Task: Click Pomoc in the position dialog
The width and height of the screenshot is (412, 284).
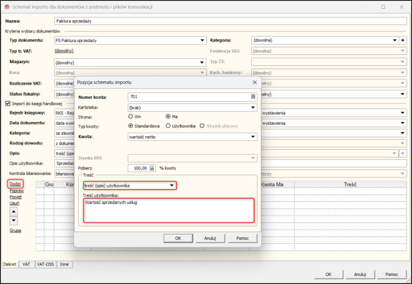Action: point(242,239)
